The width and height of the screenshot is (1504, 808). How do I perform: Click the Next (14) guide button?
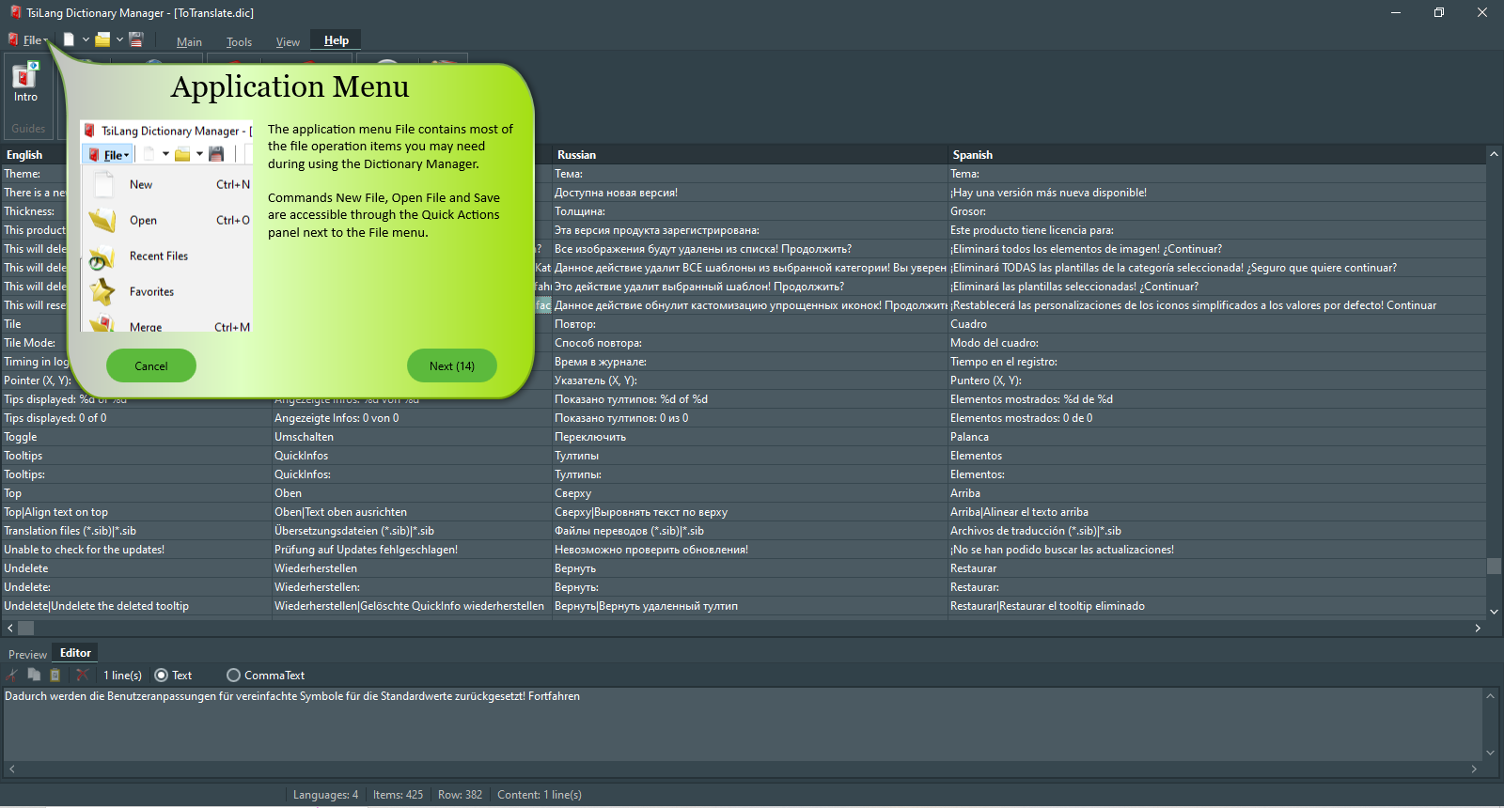pyautogui.click(x=452, y=365)
